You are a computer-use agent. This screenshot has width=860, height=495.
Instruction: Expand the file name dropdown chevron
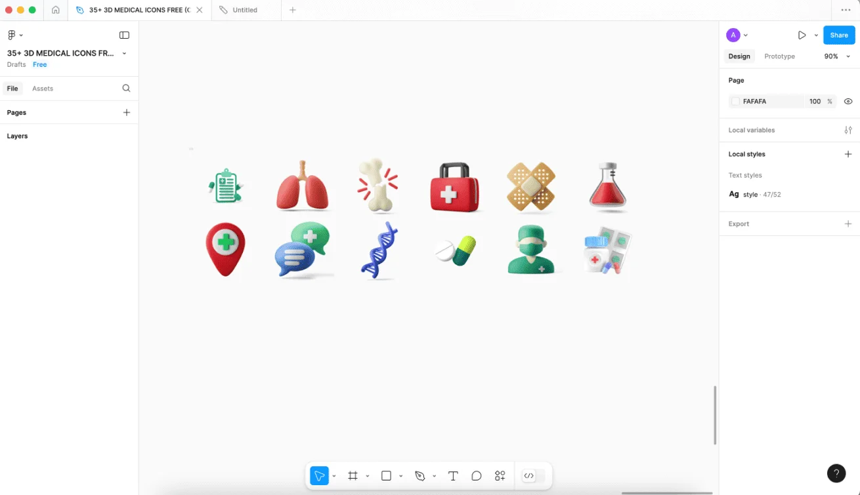125,54
